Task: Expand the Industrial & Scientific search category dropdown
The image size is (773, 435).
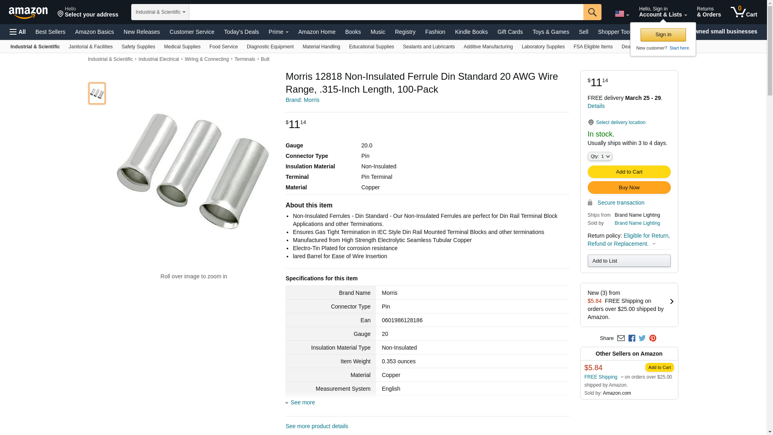Action: [160, 12]
